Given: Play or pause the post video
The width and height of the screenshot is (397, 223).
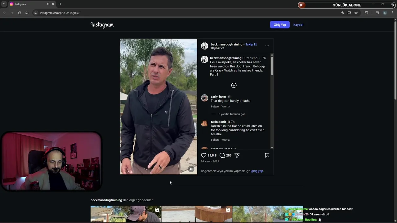Looking at the screenshot, I should tap(158, 107).
